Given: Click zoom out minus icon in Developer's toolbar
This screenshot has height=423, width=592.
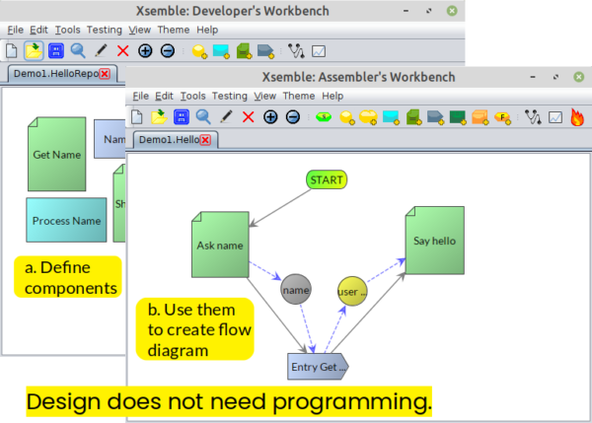Looking at the screenshot, I should point(167,50).
